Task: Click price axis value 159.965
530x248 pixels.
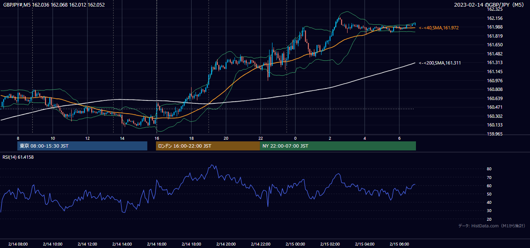Action: [x=494, y=134]
